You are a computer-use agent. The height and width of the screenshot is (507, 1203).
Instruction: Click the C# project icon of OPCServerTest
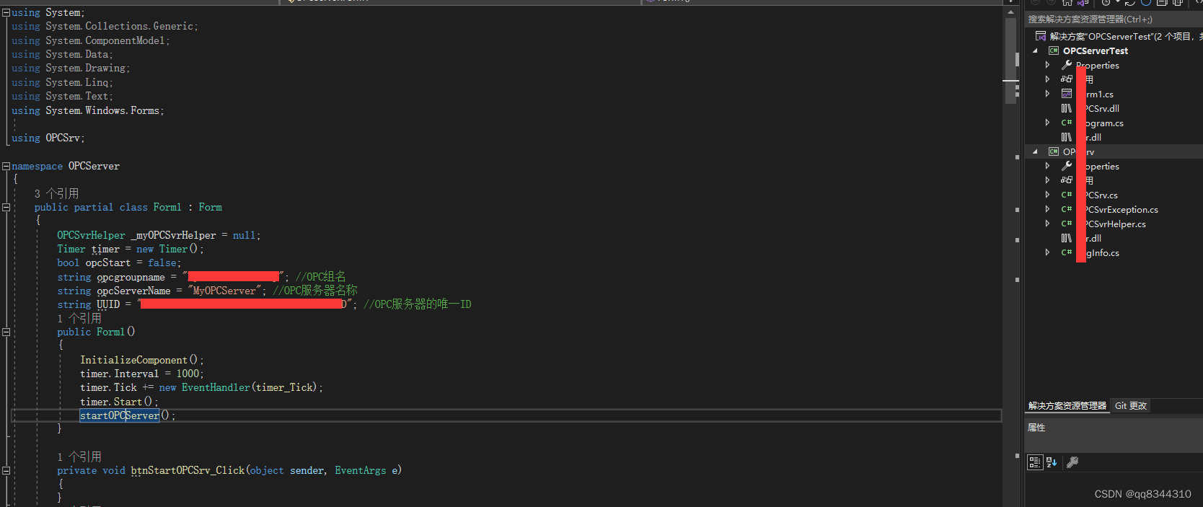pyautogui.click(x=1054, y=50)
